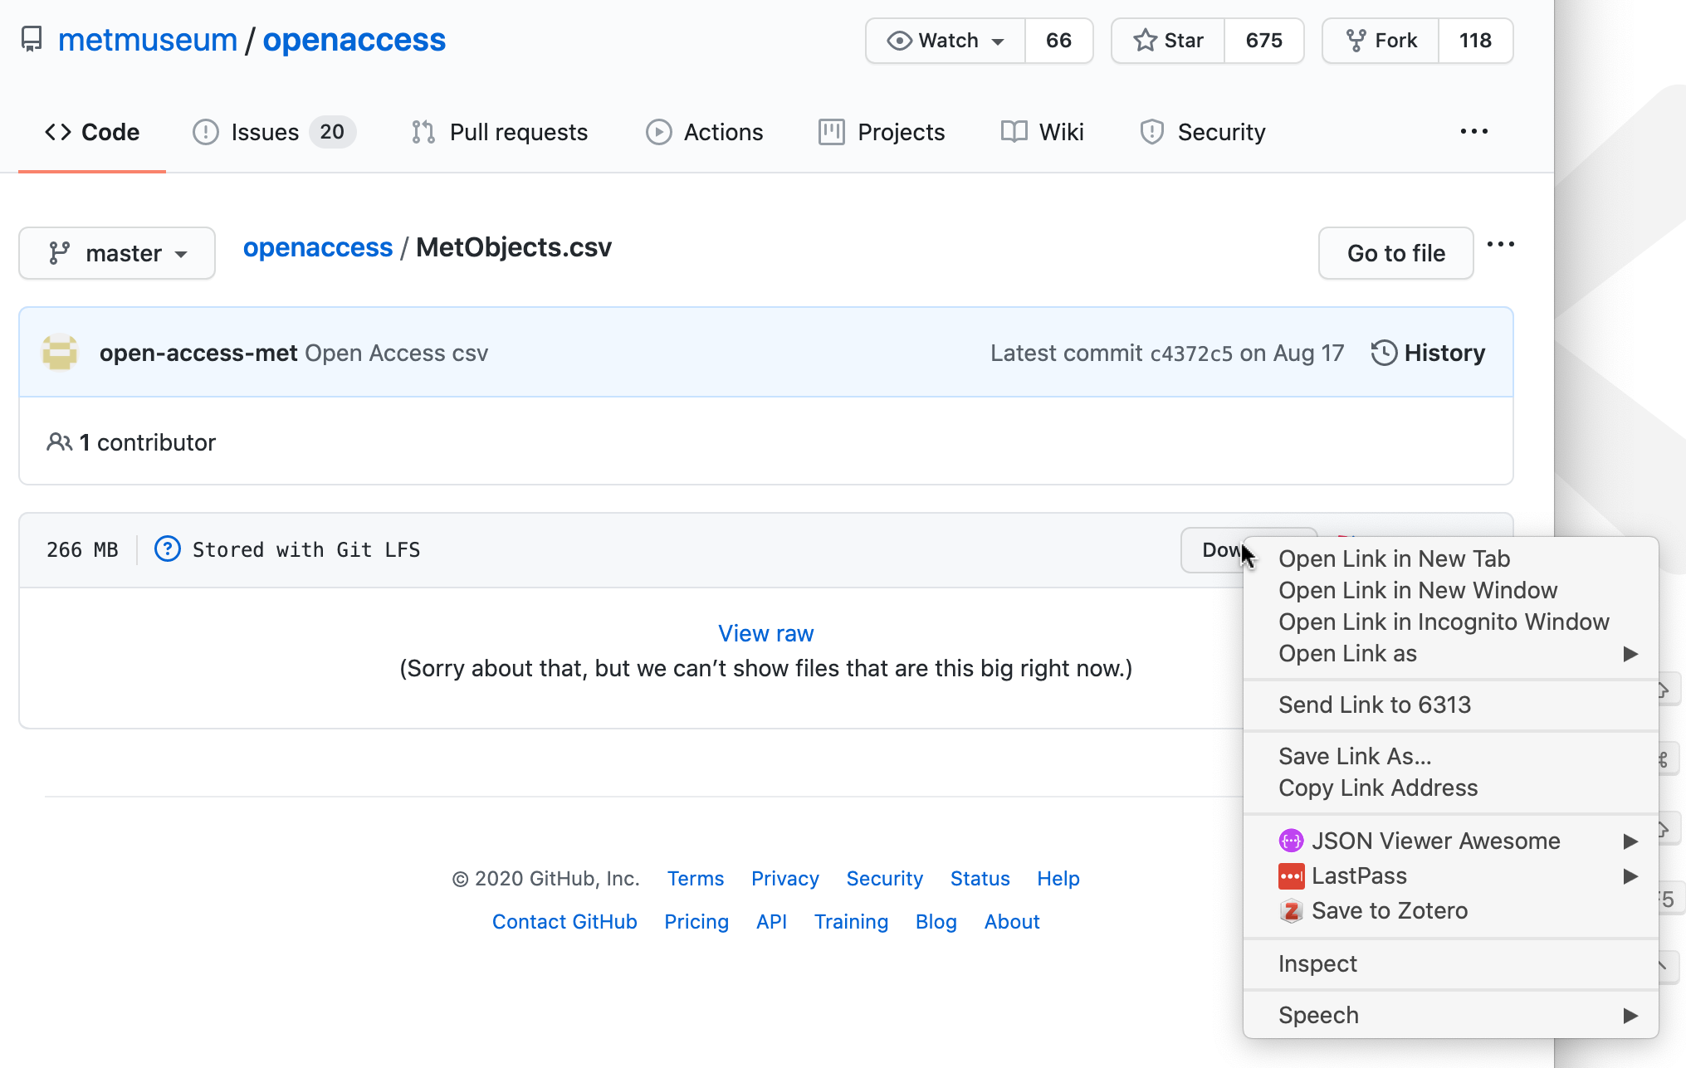Expand the master branch selector

[117, 253]
